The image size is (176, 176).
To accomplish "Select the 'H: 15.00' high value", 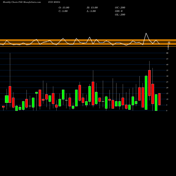I will (x=92, y=8).
